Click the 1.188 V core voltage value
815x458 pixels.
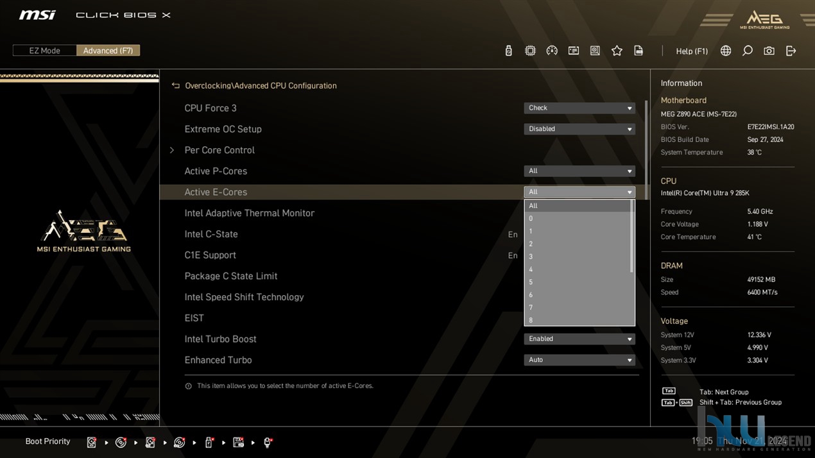[757, 225]
